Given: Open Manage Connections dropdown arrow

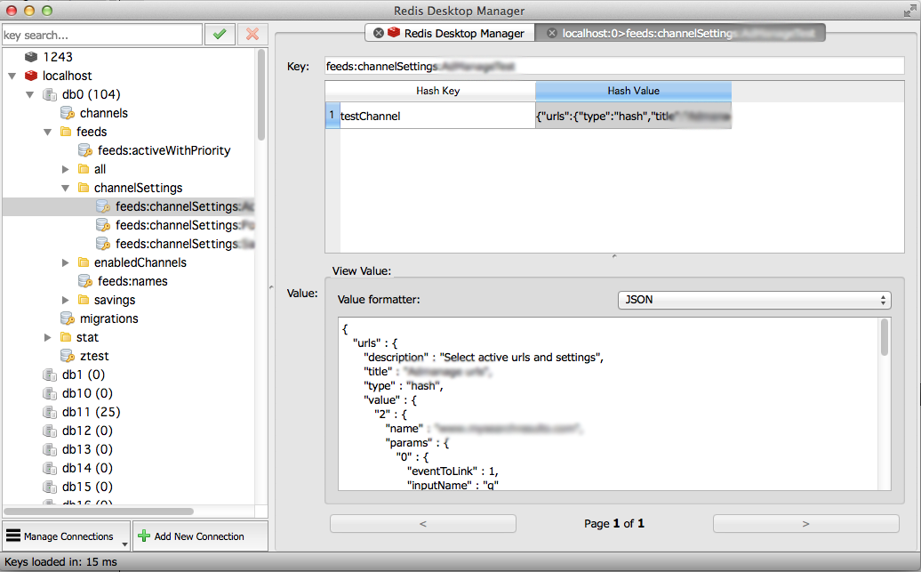Looking at the screenshot, I should (x=124, y=544).
